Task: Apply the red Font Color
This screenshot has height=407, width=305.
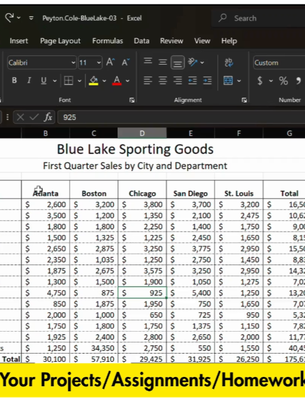Action: [117, 81]
